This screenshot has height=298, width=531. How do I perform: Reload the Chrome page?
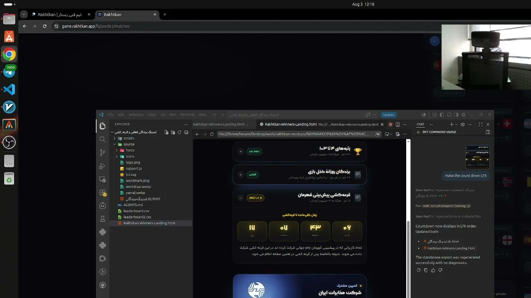click(x=44, y=26)
